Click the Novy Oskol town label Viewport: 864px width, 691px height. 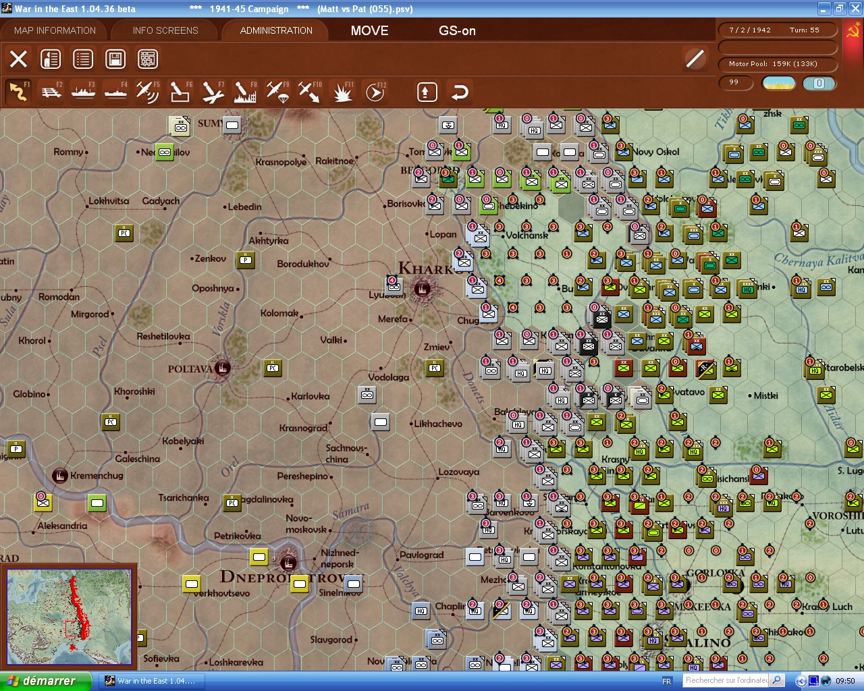656,152
